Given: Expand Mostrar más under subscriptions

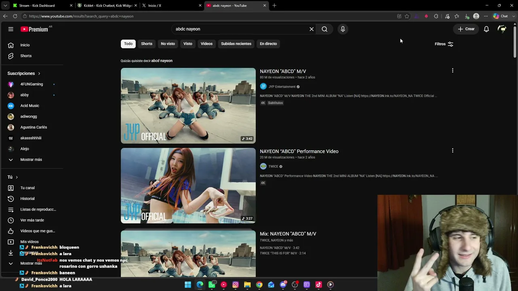Looking at the screenshot, I should tap(32, 160).
